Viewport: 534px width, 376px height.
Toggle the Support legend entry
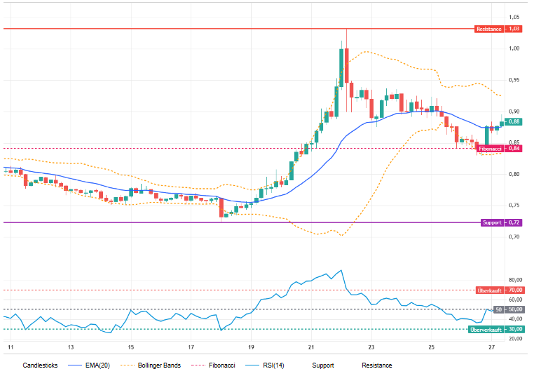point(323,365)
